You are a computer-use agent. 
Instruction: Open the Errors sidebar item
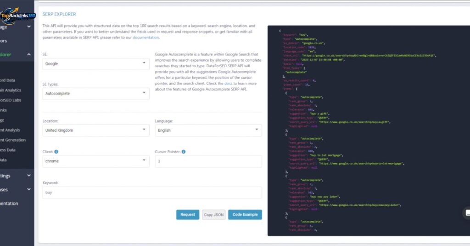tap(4, 41)
